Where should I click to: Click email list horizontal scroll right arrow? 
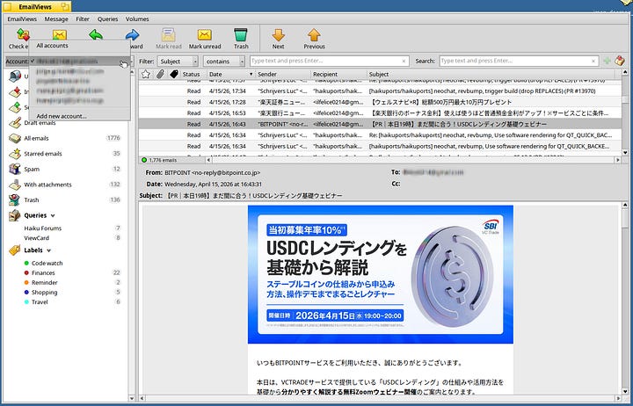[x=618, y=160]
